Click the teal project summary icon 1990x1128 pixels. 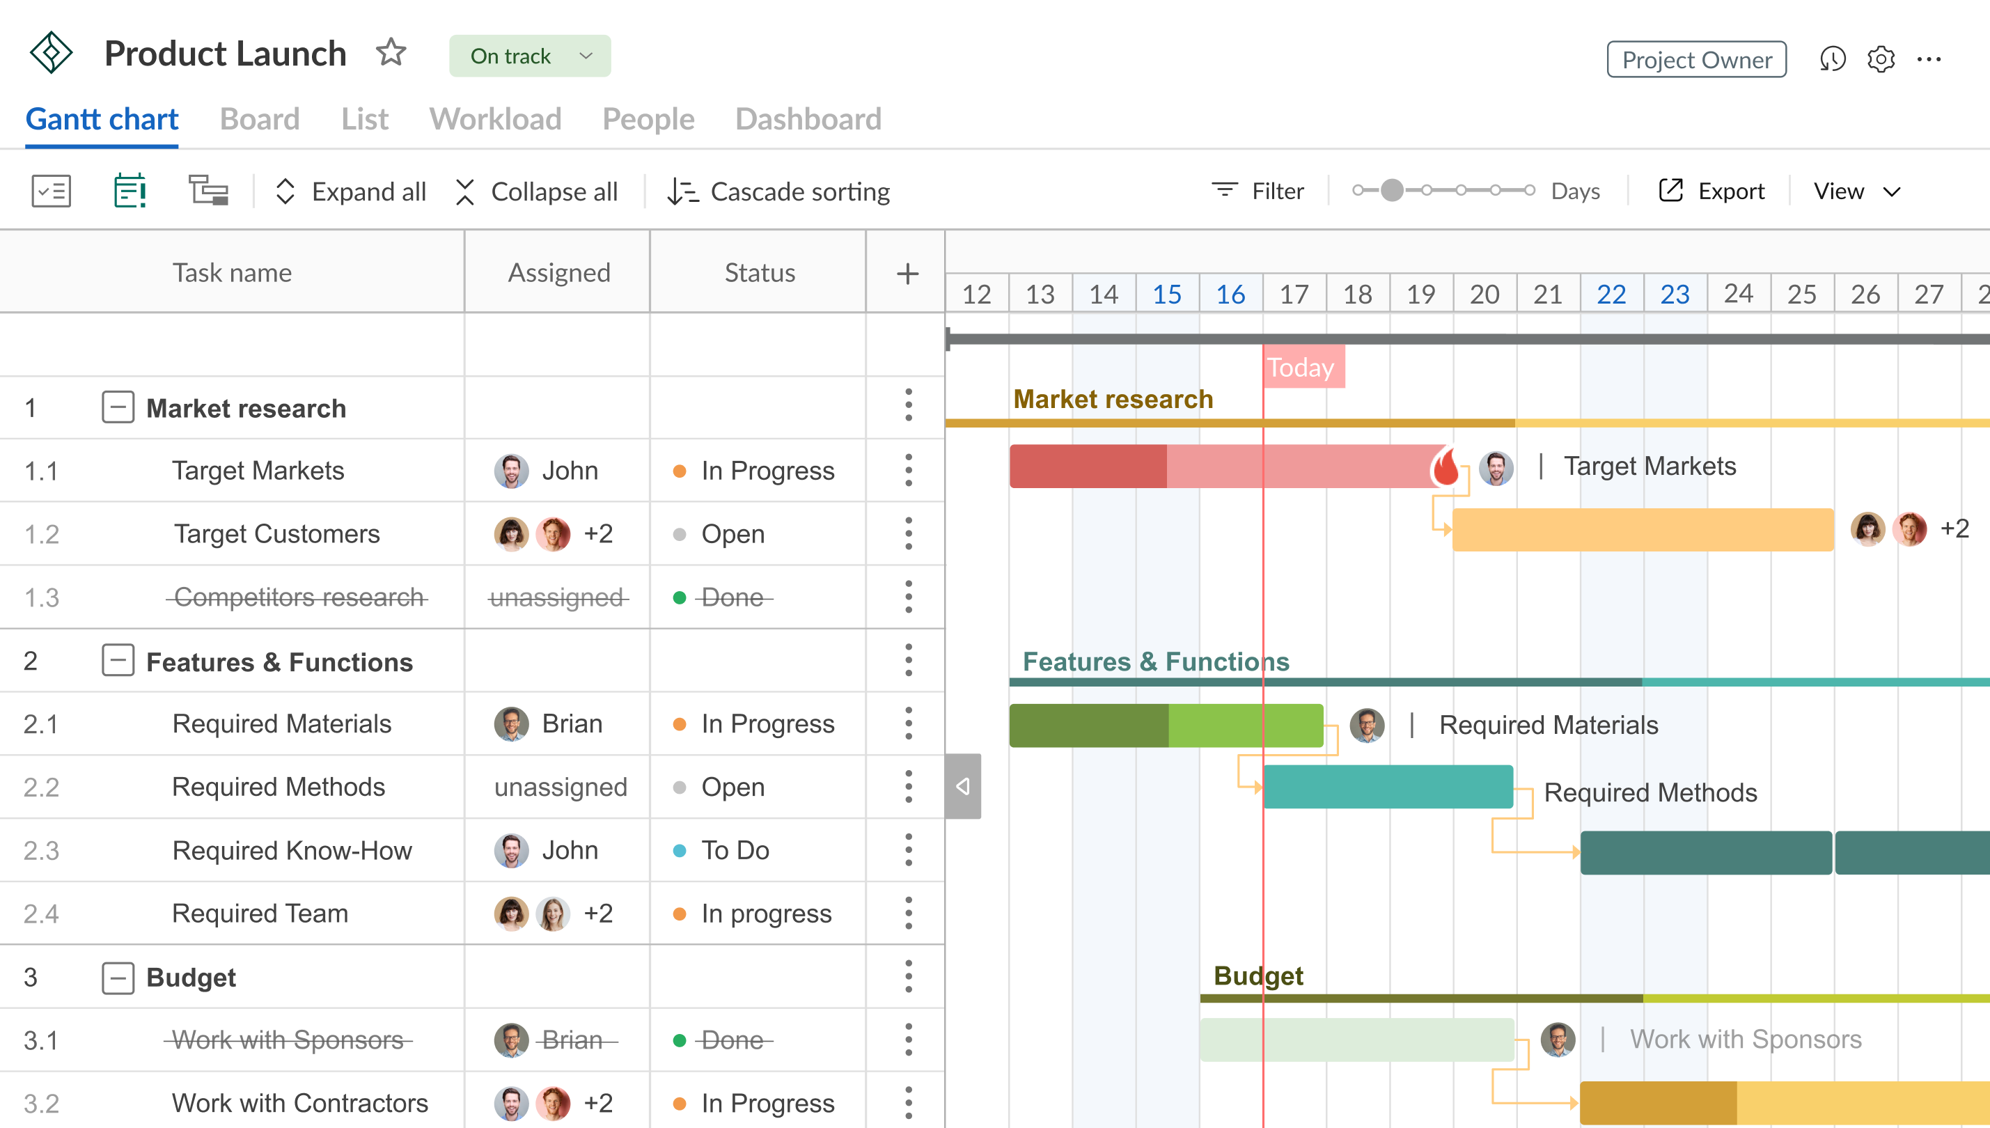click(x=130, y=191)
